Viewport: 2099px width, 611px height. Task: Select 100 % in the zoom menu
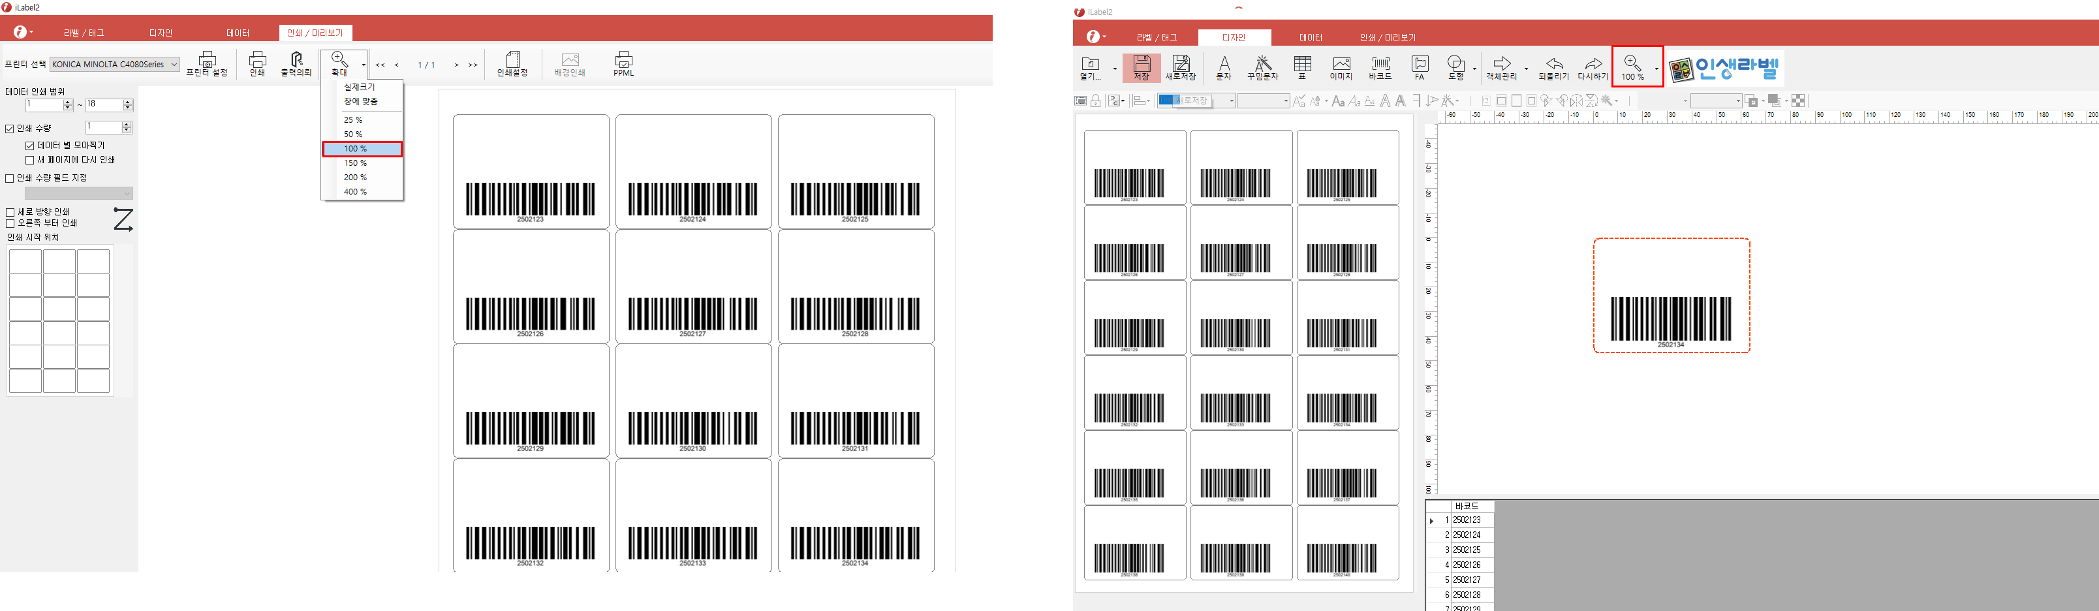coord(362,149)
